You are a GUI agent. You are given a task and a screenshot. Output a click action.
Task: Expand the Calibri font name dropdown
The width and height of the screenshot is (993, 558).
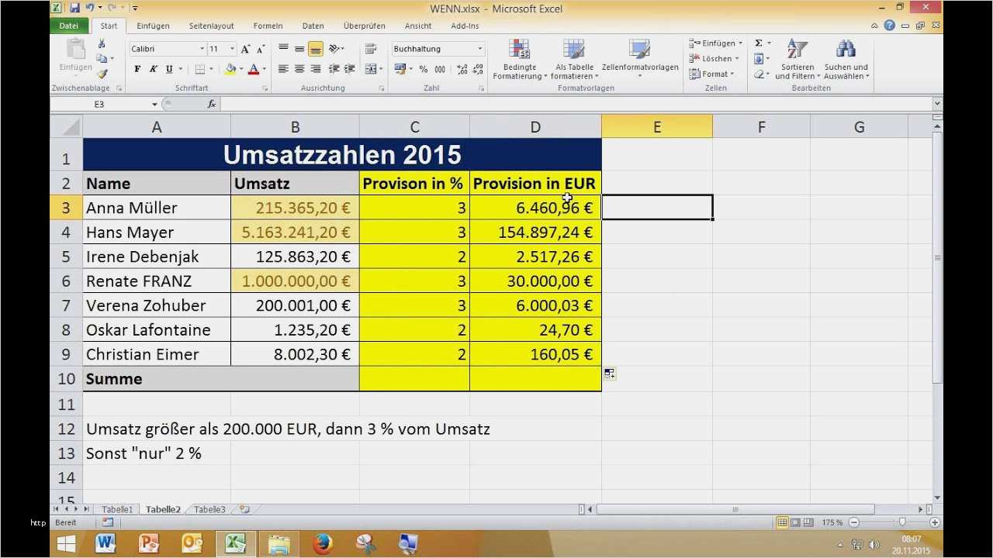click(202, 49)
